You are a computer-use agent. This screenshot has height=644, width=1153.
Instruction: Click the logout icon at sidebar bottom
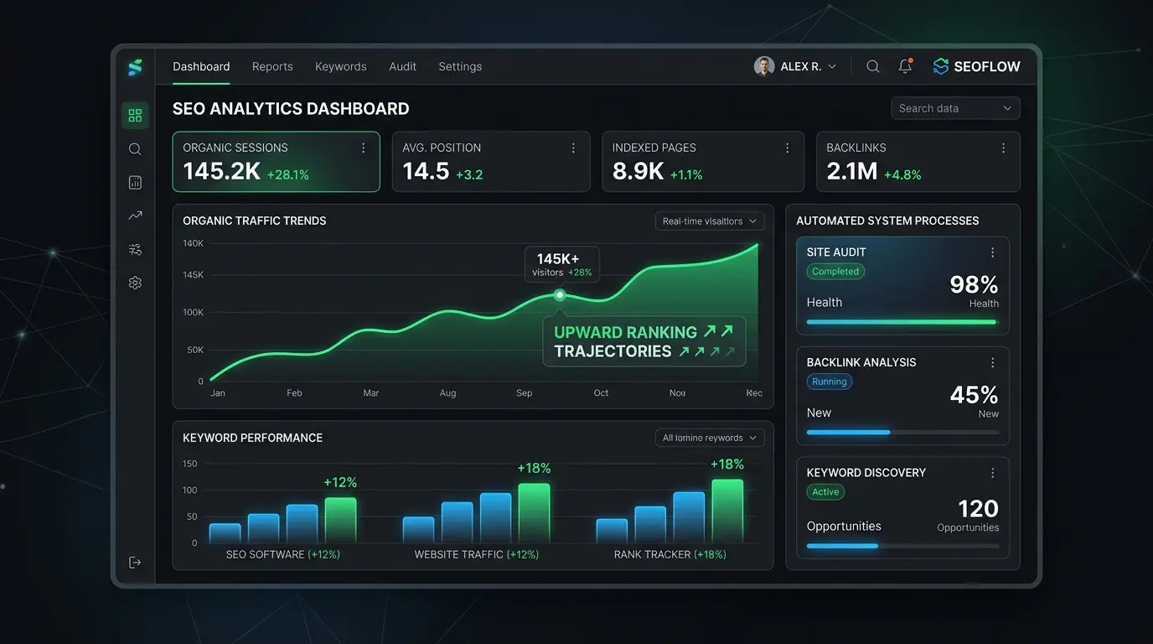coord(135,563)
